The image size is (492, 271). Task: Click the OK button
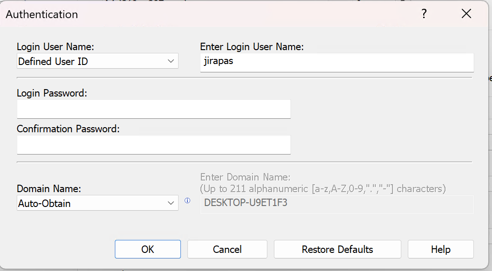[147, 249]
